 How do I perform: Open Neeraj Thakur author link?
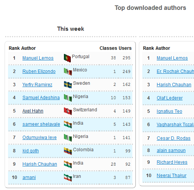[x=172, y=176]
